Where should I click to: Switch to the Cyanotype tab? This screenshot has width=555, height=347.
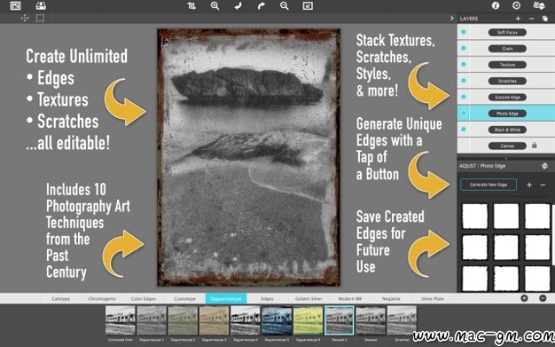pyautogui.click(x=184, y=299)
